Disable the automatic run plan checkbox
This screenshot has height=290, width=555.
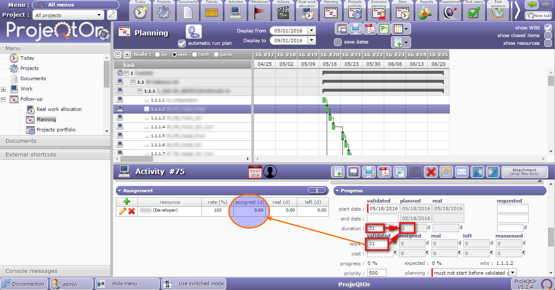pyautogui.click(x=182, y=43)
